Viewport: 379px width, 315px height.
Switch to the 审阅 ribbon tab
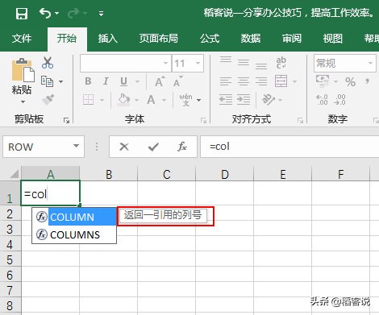292,39
